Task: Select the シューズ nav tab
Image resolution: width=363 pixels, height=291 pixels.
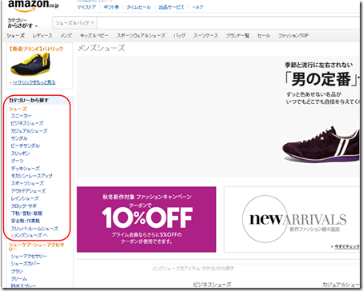Action: point(16,35)
